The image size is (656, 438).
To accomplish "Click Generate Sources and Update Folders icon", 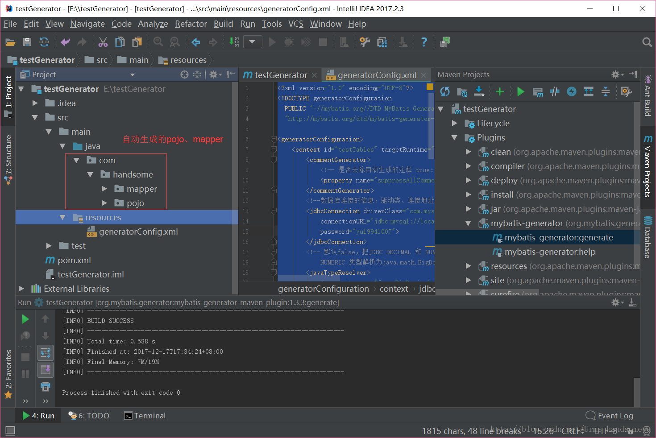I will tap(462, 92).
